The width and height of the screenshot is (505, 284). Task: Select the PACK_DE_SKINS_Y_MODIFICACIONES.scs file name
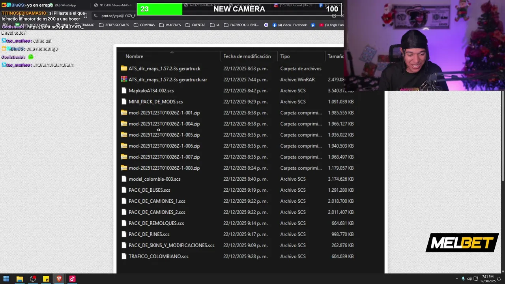[172, 245]
